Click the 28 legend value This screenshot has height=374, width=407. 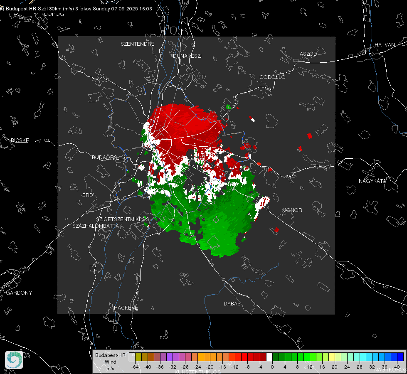pos(360,367)
